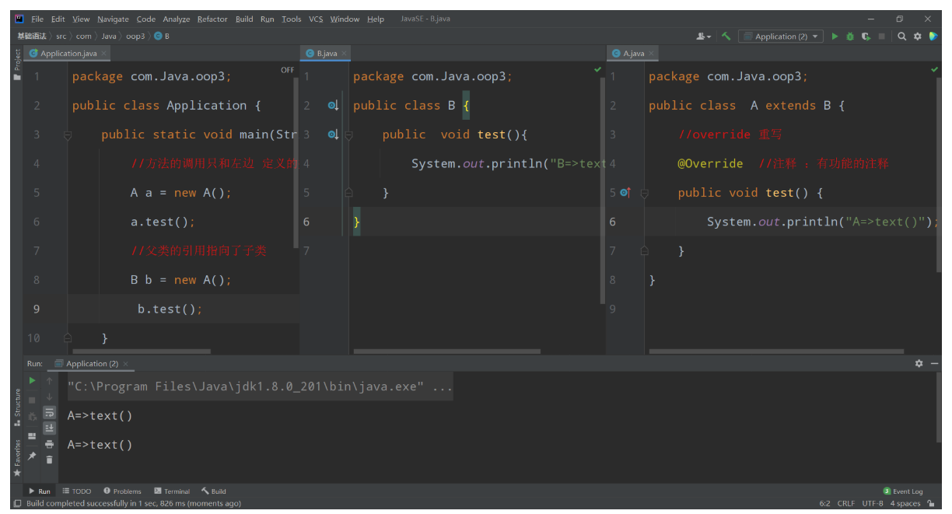Open Run panel settings gear
Viewport: 952px width, 514px height.
pyautogui.click(x=919, y=363)
